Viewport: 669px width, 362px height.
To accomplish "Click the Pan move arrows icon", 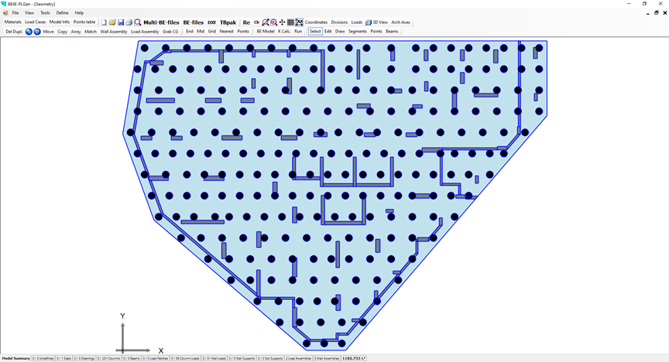I will tap(282, 22).
